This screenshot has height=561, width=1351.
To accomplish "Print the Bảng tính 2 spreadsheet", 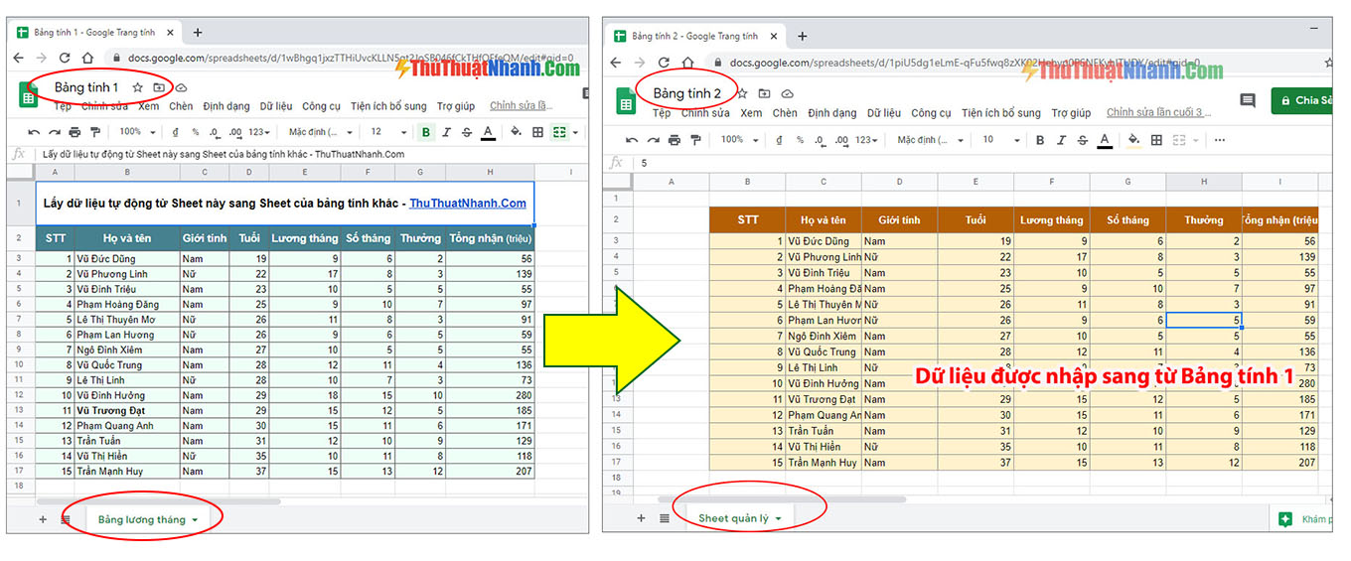I will point(675,140).
